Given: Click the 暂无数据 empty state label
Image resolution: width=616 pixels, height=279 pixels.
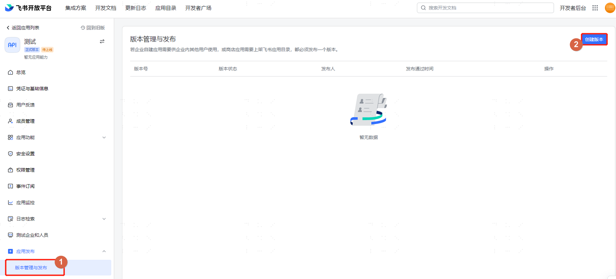Looking at the screenshot, I should click(x=368, y=137).
